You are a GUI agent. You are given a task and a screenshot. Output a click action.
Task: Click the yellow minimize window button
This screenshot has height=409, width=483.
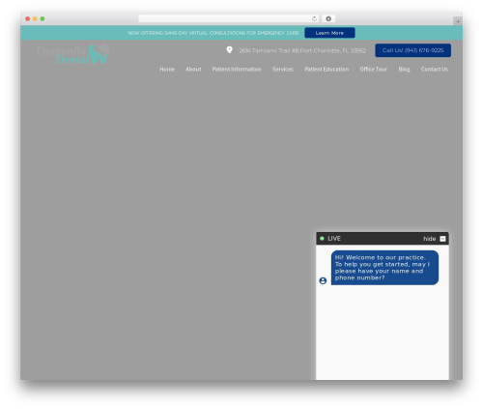click(35, 18)
